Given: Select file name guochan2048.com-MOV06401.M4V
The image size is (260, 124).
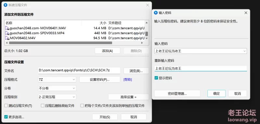Looking at the screenshot, I should [x=38, y=28].
